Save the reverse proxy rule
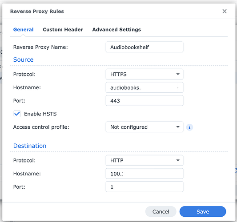Image resolution: width=237 pixels, height=222 pixels. 203,212
